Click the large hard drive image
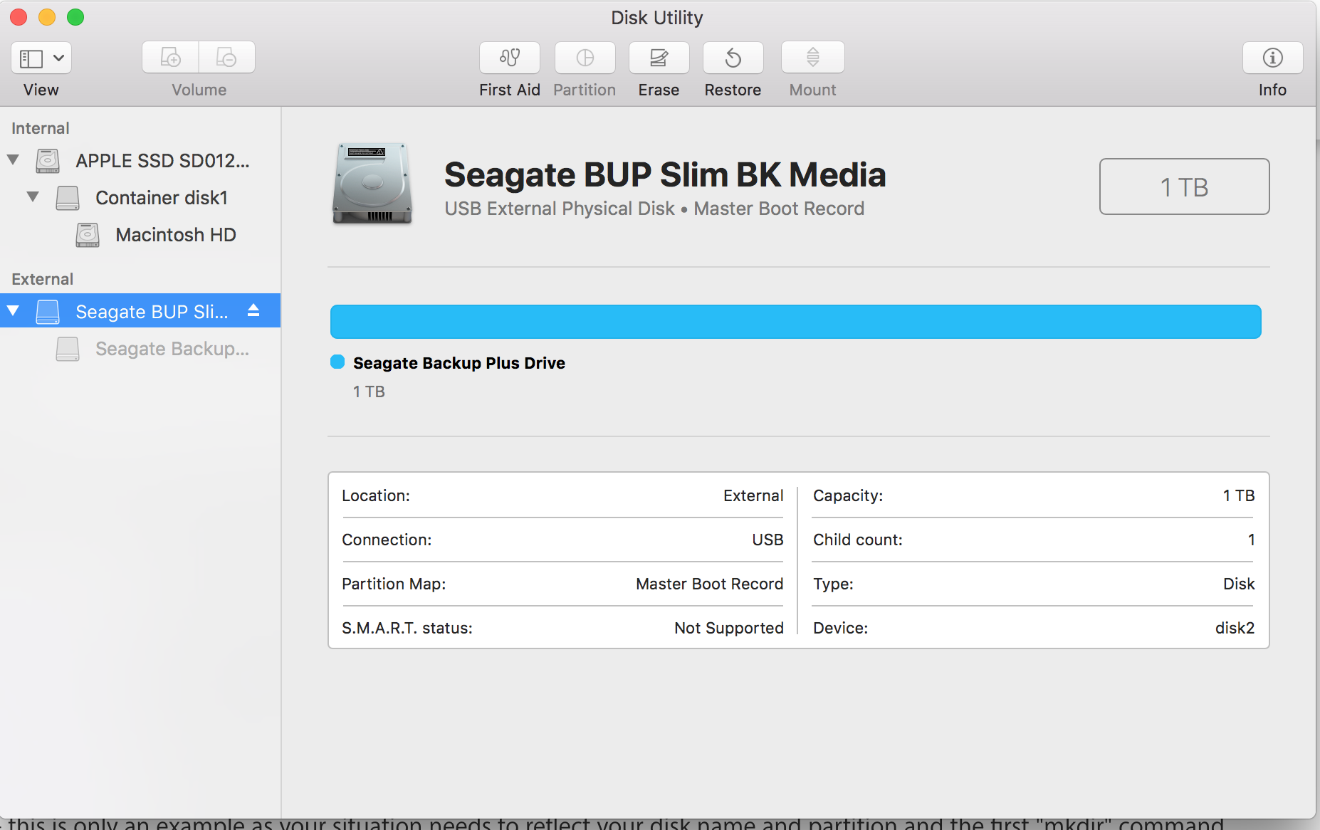 coord(372,184)
